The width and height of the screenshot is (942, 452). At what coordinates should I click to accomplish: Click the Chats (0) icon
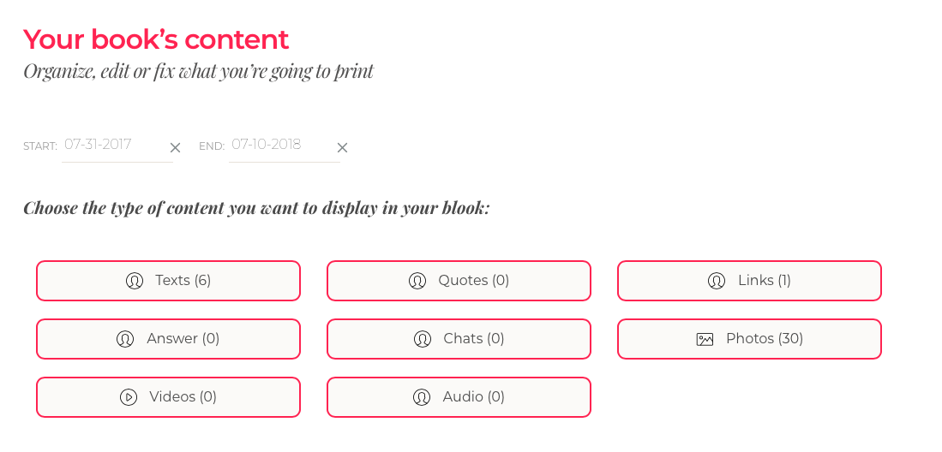point(423,339)
